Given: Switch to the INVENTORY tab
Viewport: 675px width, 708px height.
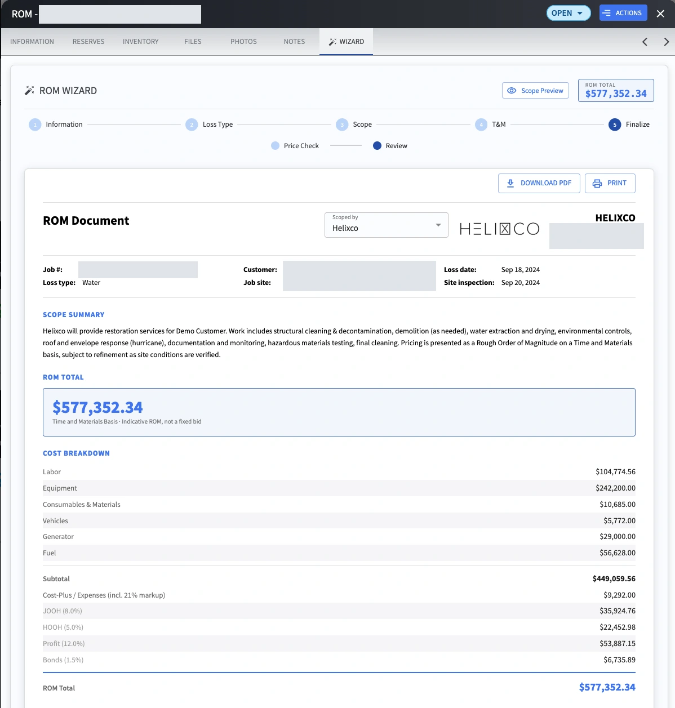Looking at the screenshot, I should [x=141, y=42].
